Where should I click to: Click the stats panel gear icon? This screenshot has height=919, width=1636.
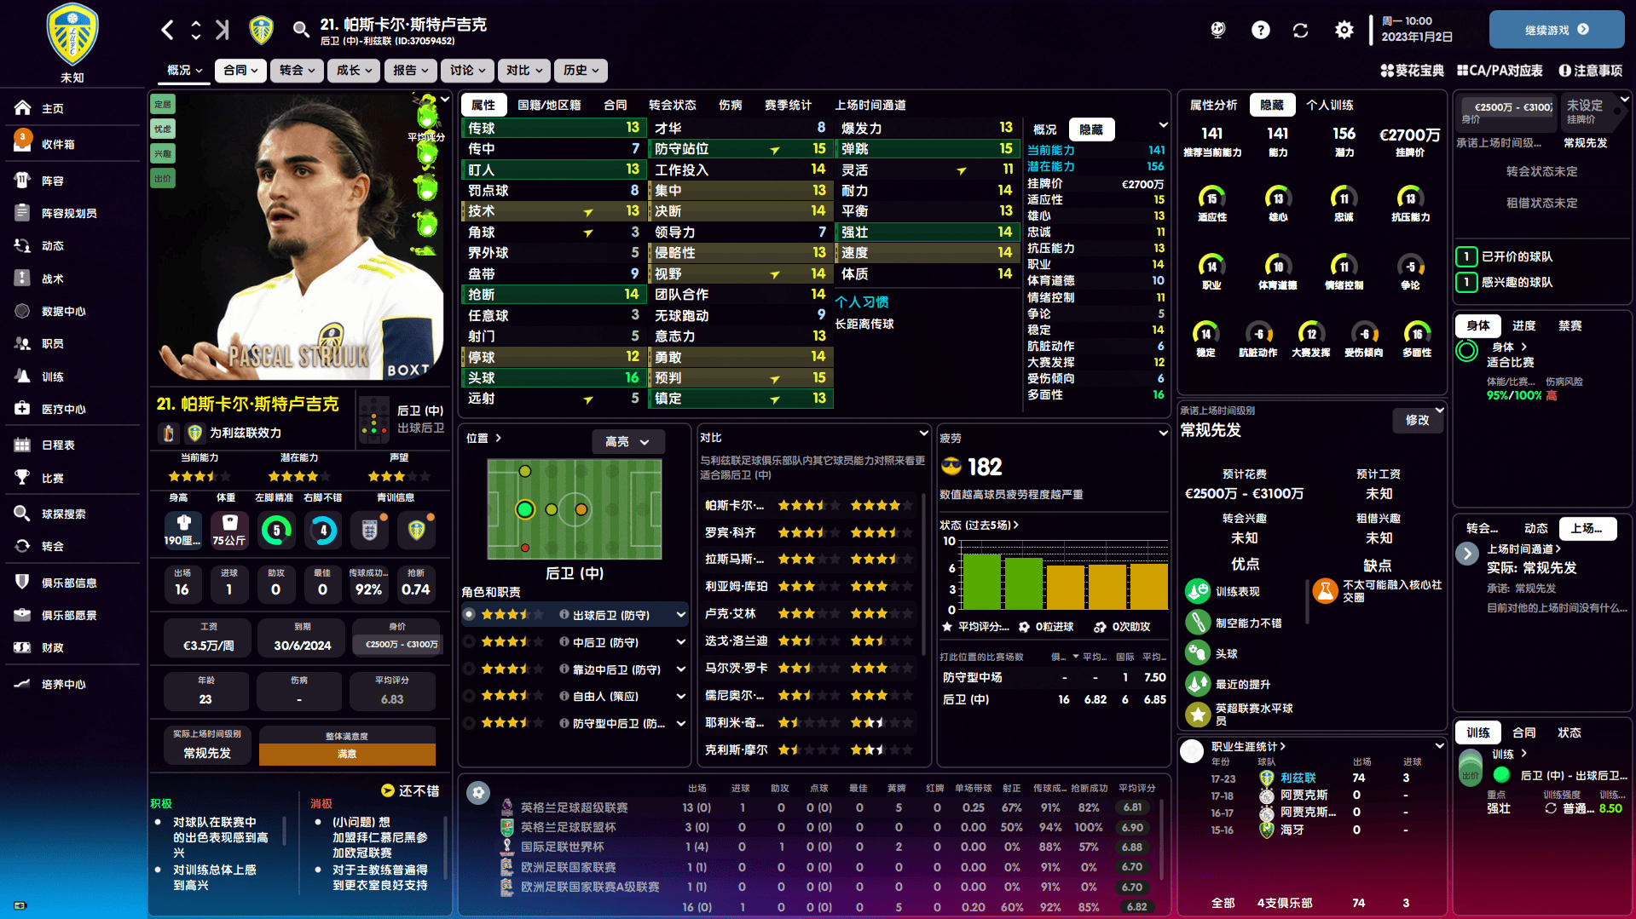(x=478, y=793)
